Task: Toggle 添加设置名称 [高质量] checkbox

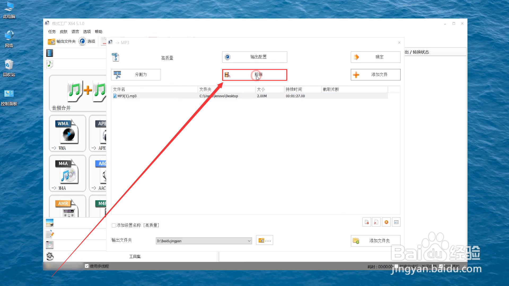Action: 114,225
